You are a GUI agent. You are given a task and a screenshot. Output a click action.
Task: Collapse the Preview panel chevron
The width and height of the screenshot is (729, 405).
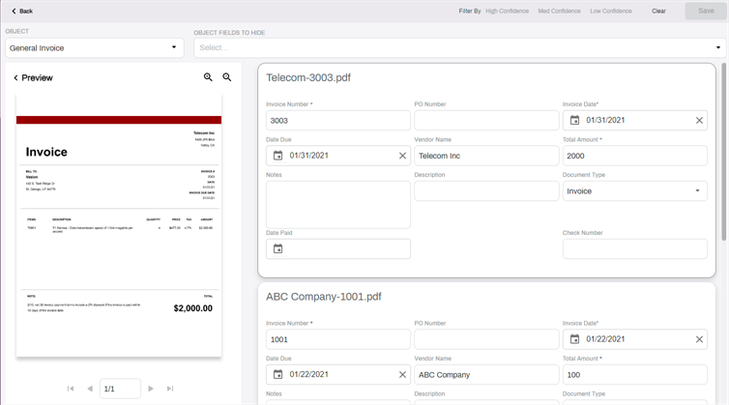click(15, 77)
